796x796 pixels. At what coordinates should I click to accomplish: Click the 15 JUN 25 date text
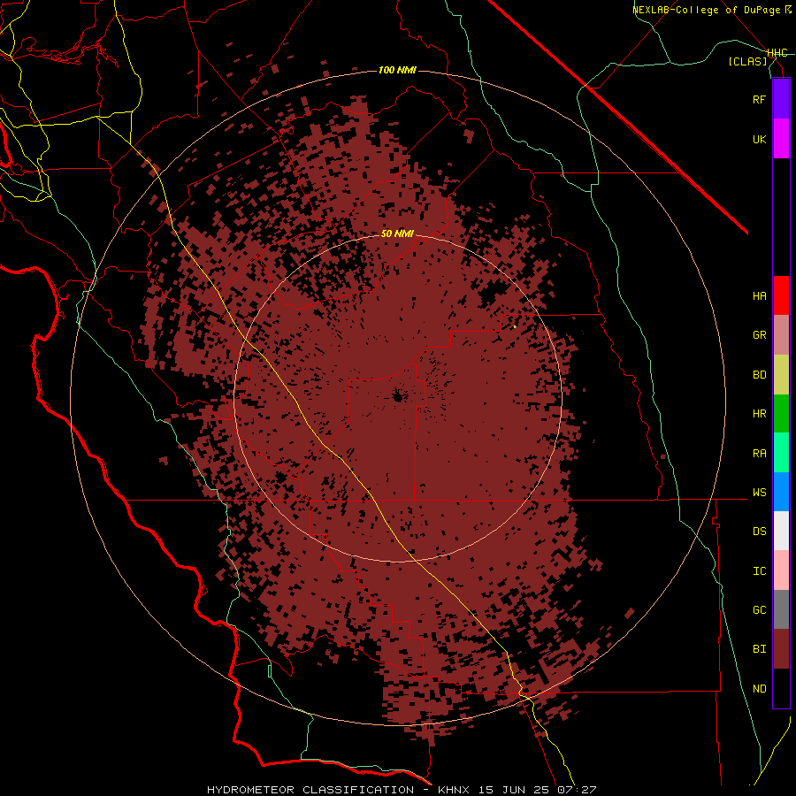(515, 790)
